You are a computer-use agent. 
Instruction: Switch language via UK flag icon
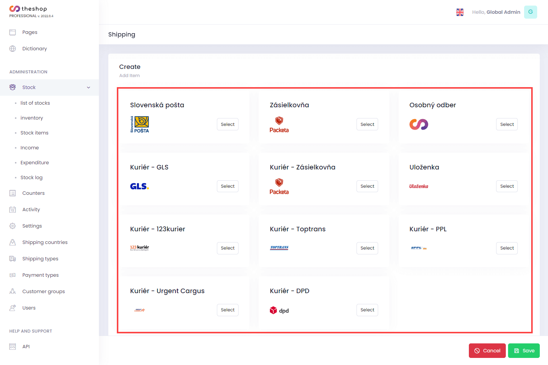[x=460, y=12]
